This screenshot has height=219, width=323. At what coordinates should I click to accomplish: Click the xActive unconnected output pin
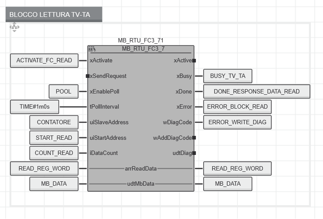pos(194,61)
